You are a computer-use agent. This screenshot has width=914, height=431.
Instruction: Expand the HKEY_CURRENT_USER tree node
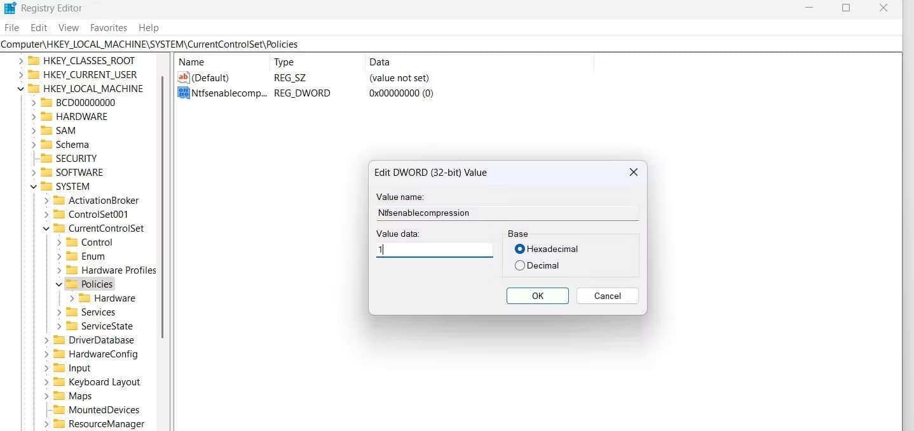pos(22,74)
